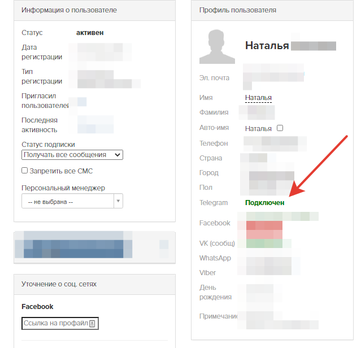Image resolution: width=361 pixels, height=348 pixels.
Task: Click the Эл. почта field label
Action: [x=214, y=78]
